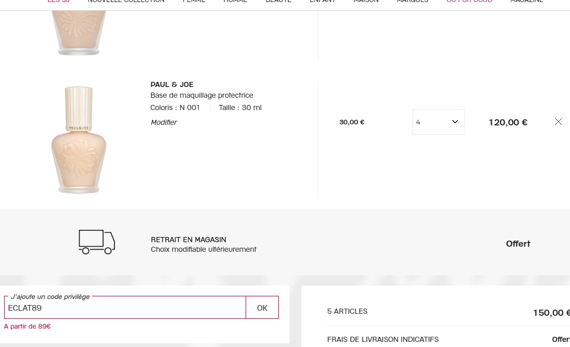
Task: Click the 30,00 € unit price
Action: tap(352, 122)
